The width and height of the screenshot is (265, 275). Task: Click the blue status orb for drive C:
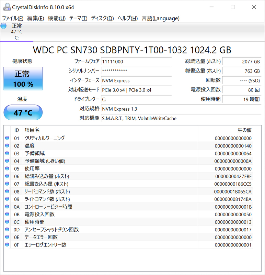click(x=4, y=26)
